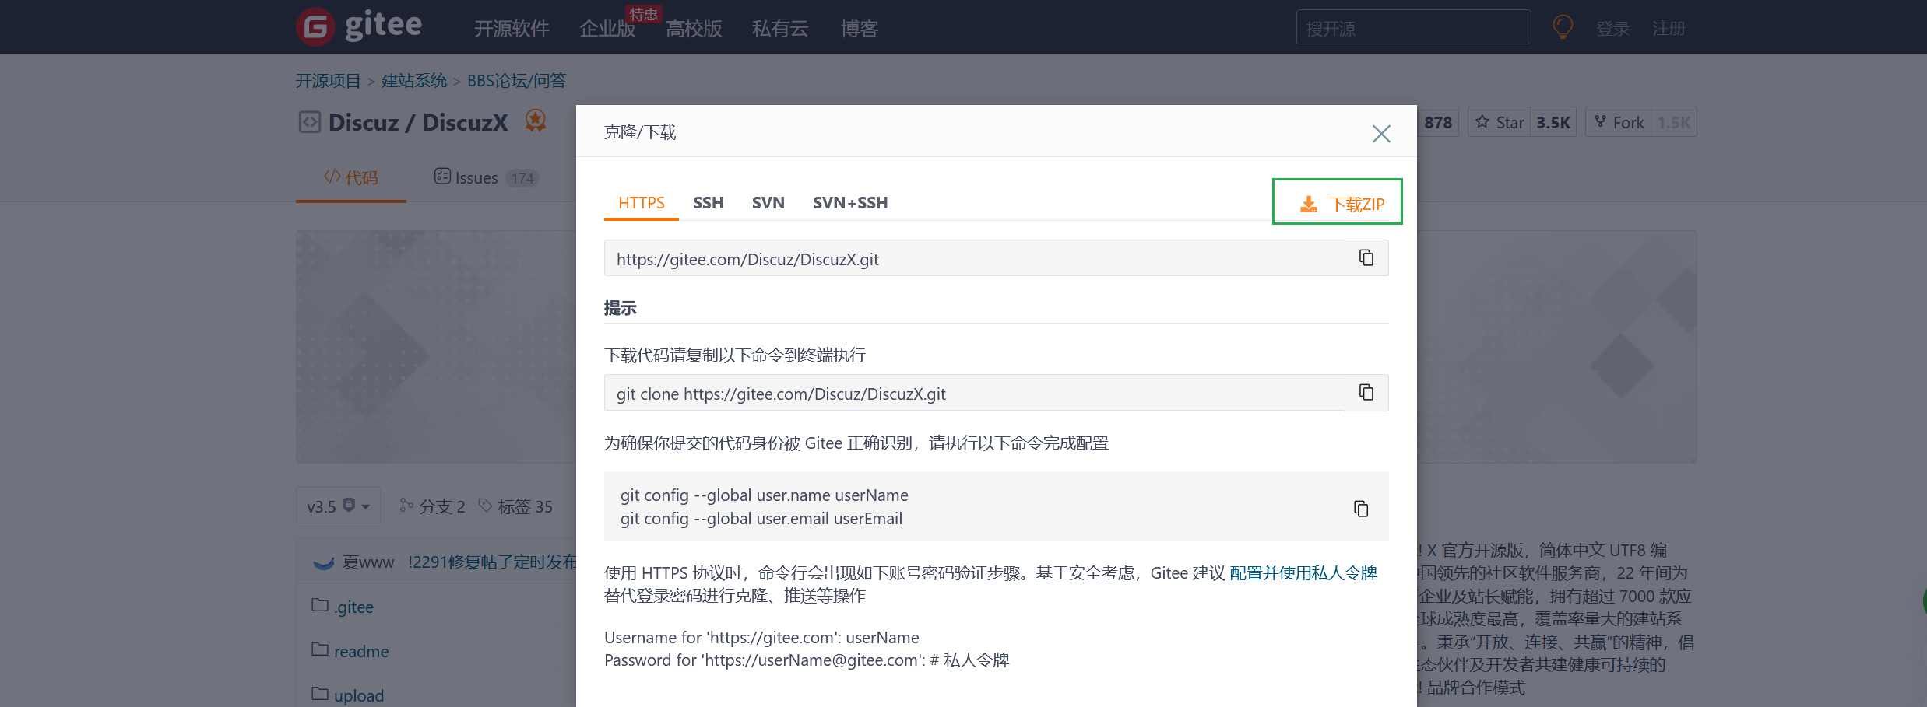Switch to the SVN+SSH tab

tap(850, 203)
